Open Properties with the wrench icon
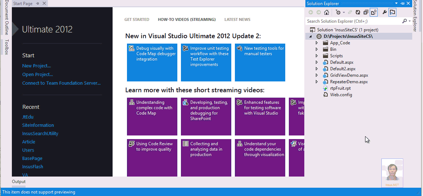 (385, 12)
